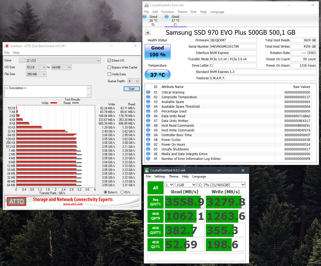Click the status orb beside Available Spare Threshold
Screen dimensions: 321x266
coord(148,106)
